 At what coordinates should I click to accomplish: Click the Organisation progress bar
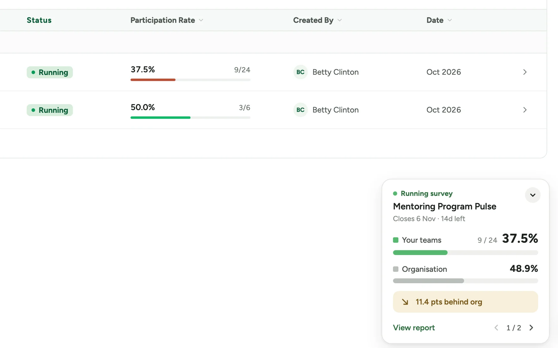pyautogui.click(x=465, y=281)
